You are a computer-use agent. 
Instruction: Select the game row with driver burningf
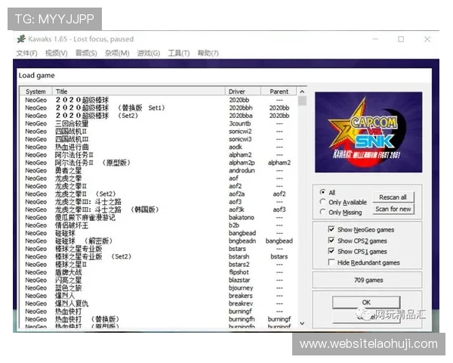pos(159,311)
